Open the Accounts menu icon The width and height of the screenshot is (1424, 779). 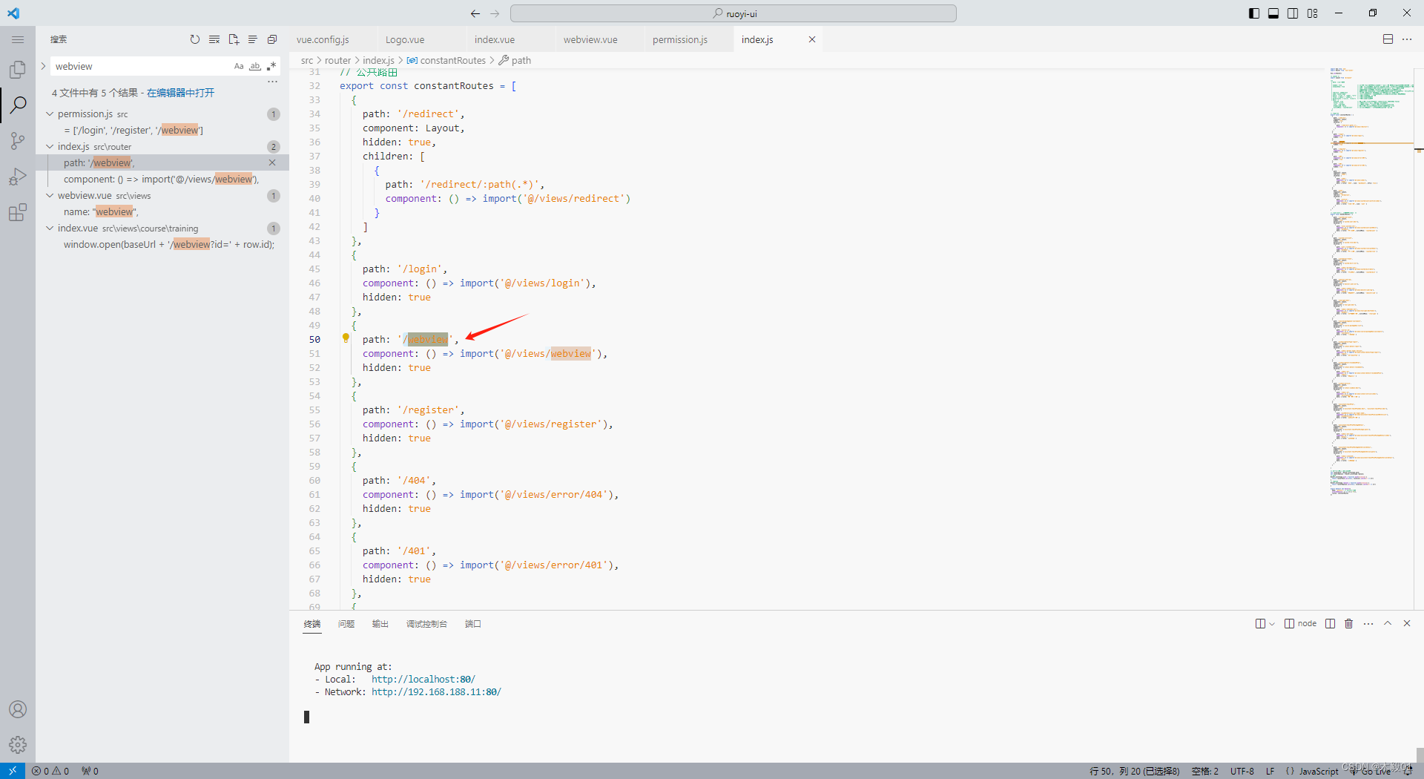18,709
